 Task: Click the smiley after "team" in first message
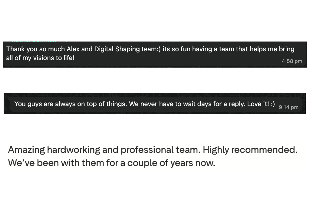158,49
